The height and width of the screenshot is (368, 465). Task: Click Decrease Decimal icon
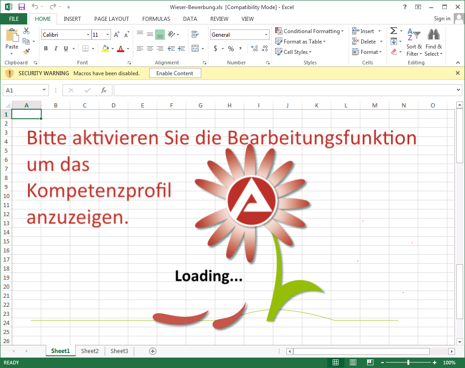[x=265, y=48]
